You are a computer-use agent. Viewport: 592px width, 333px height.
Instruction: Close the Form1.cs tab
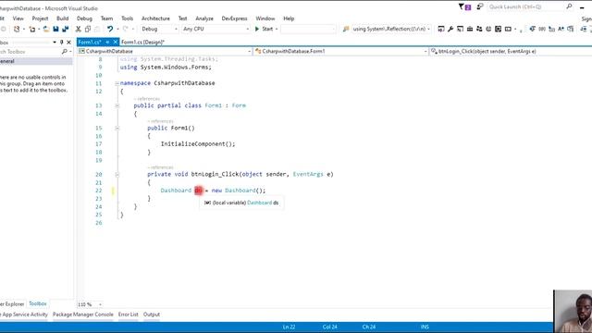115,42
